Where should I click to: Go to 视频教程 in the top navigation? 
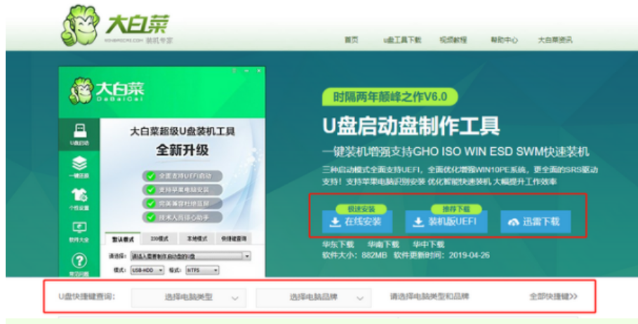click(x=453, y=40)
